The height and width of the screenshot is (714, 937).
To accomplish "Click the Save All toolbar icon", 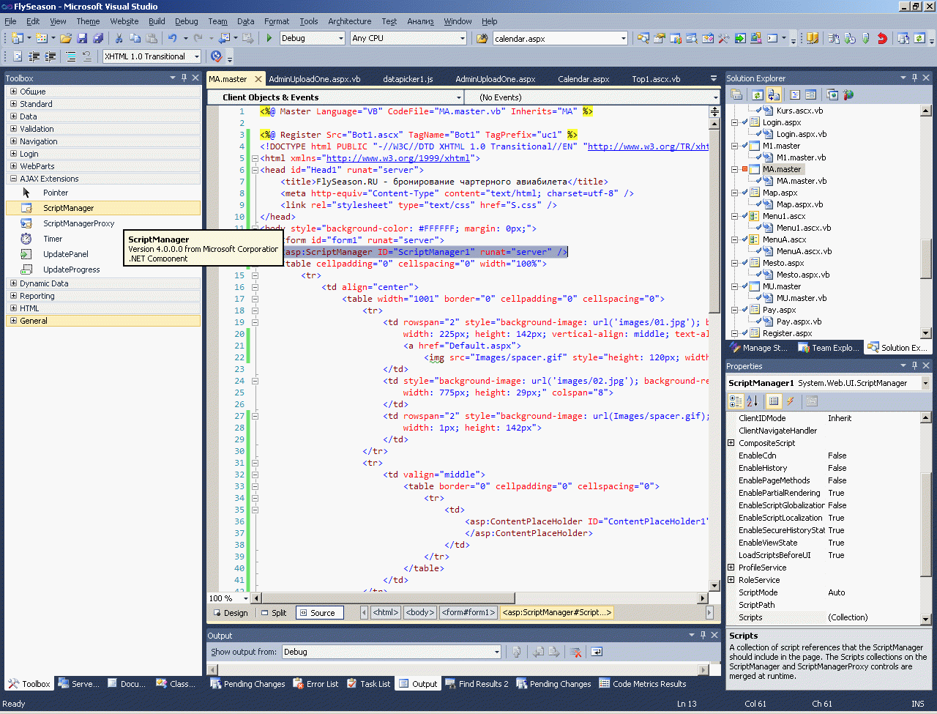I will point(97,38).
